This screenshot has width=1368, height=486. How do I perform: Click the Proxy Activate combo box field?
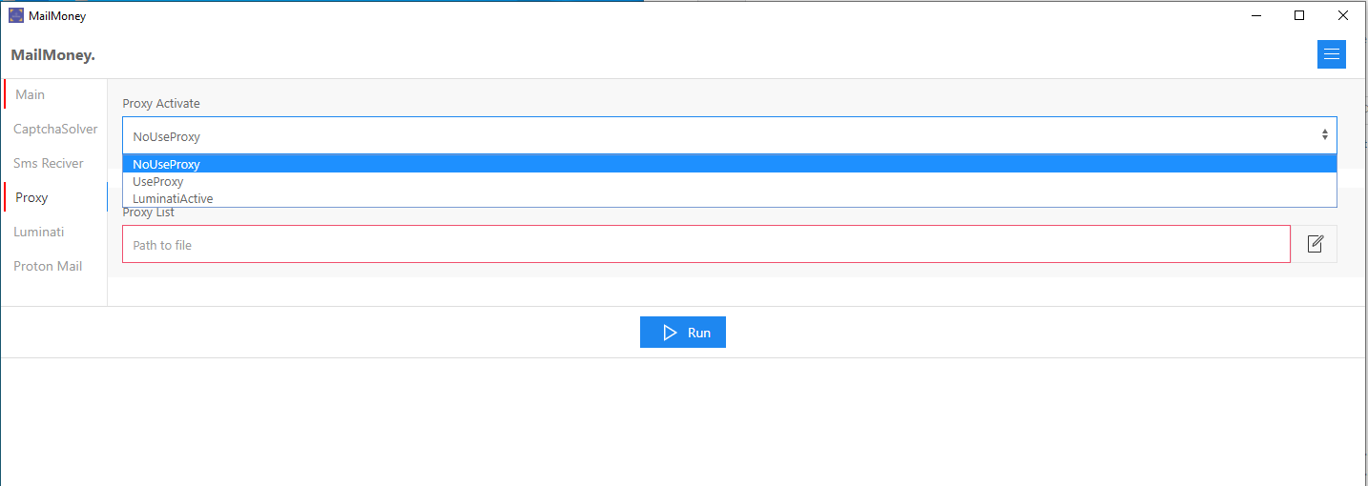pos(730,135)
